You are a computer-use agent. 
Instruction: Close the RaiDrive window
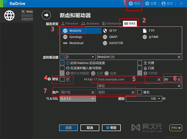click(181, 4)
